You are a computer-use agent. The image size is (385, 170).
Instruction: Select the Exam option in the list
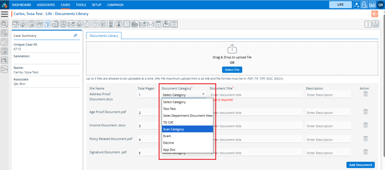click(x=167, y=136)
